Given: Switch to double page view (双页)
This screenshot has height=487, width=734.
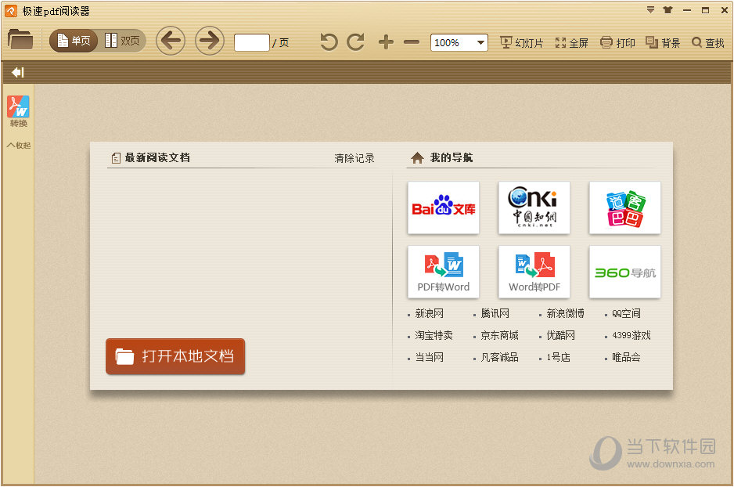Looking at the screenshot, I should click(122, 41).
